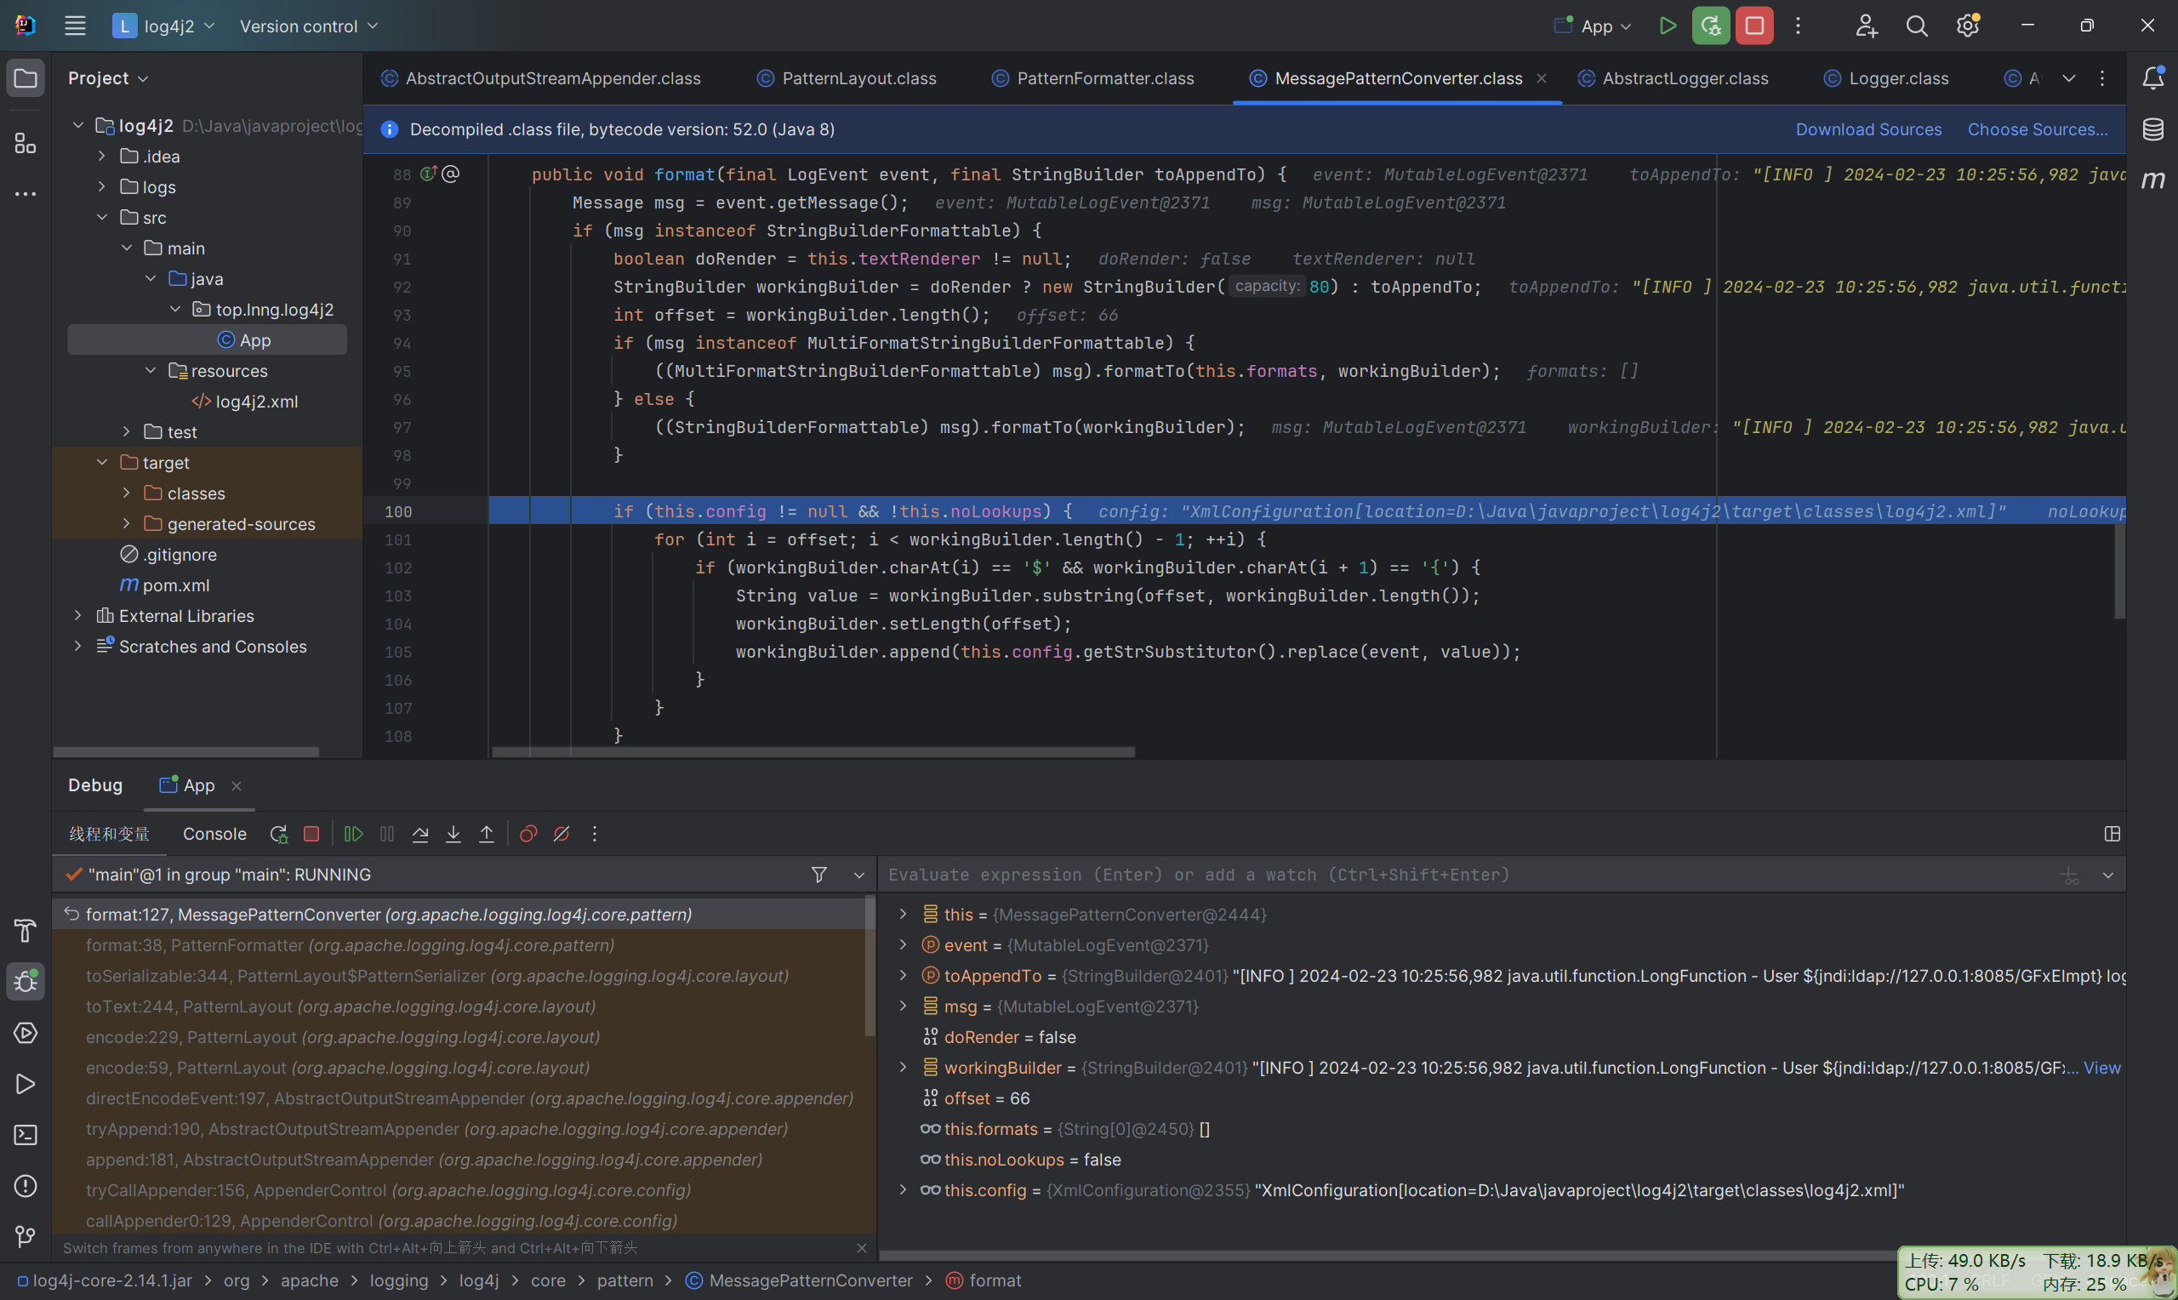The image size is (2178, 1300).
Task: Open the Services tool window
Action: (x=26, y=1033)
